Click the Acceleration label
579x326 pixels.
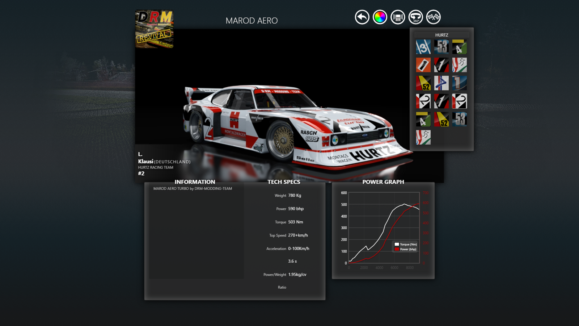point(276,249)
